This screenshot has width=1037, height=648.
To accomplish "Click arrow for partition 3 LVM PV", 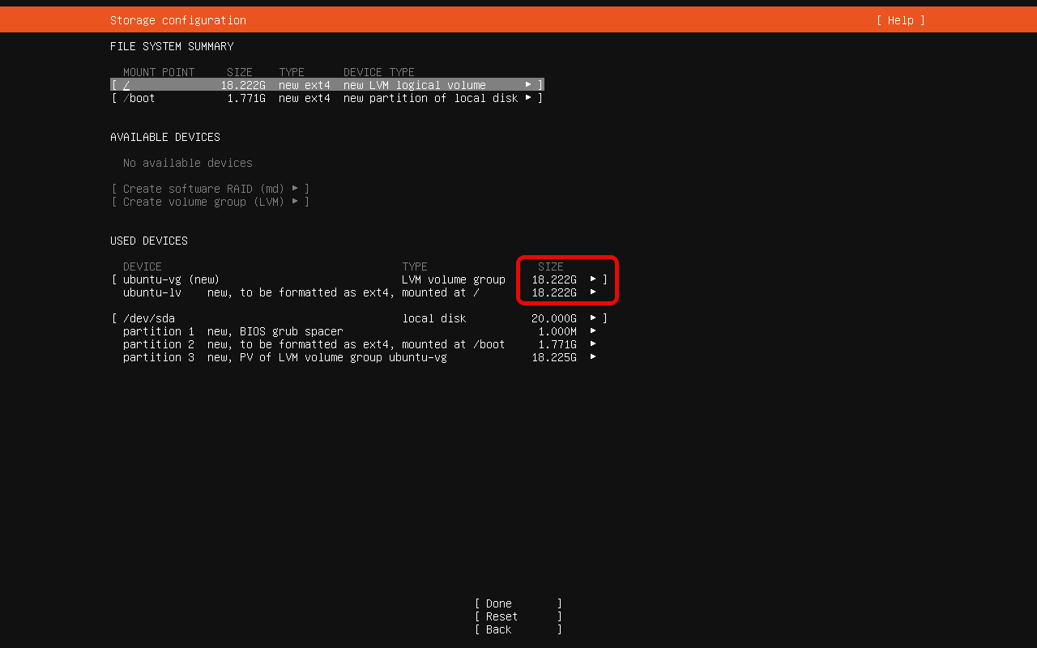I will coord(593,357).
